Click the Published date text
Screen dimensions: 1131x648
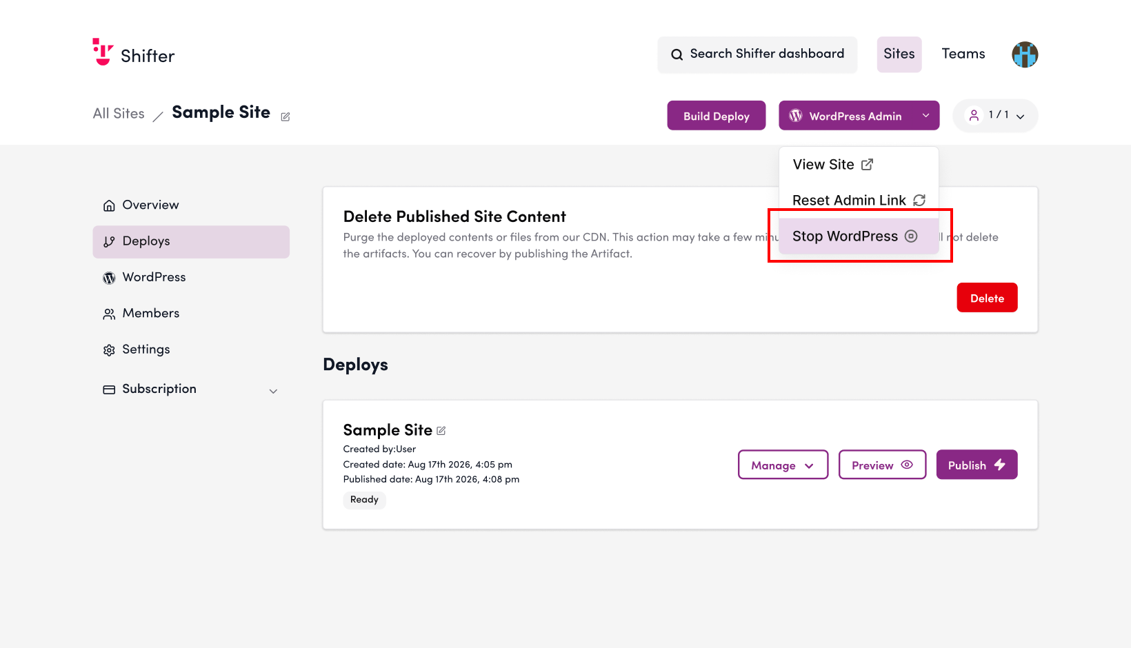pyautogui.click(x=431, y=479)
